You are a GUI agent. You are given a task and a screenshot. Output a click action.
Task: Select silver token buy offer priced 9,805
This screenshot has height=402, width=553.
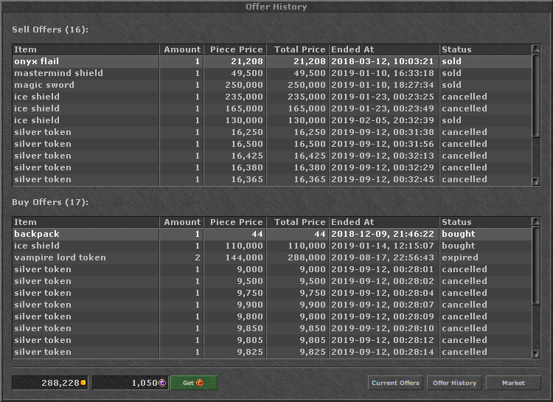click(x=272, y=341)
